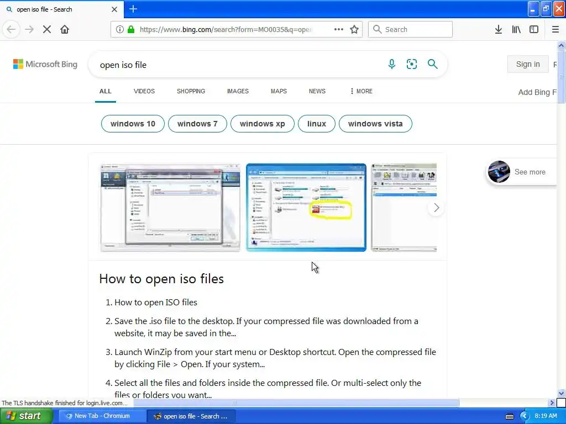566x424 pixels.
Task: Open the Windows start menu
Action: [x=27, y=416]
